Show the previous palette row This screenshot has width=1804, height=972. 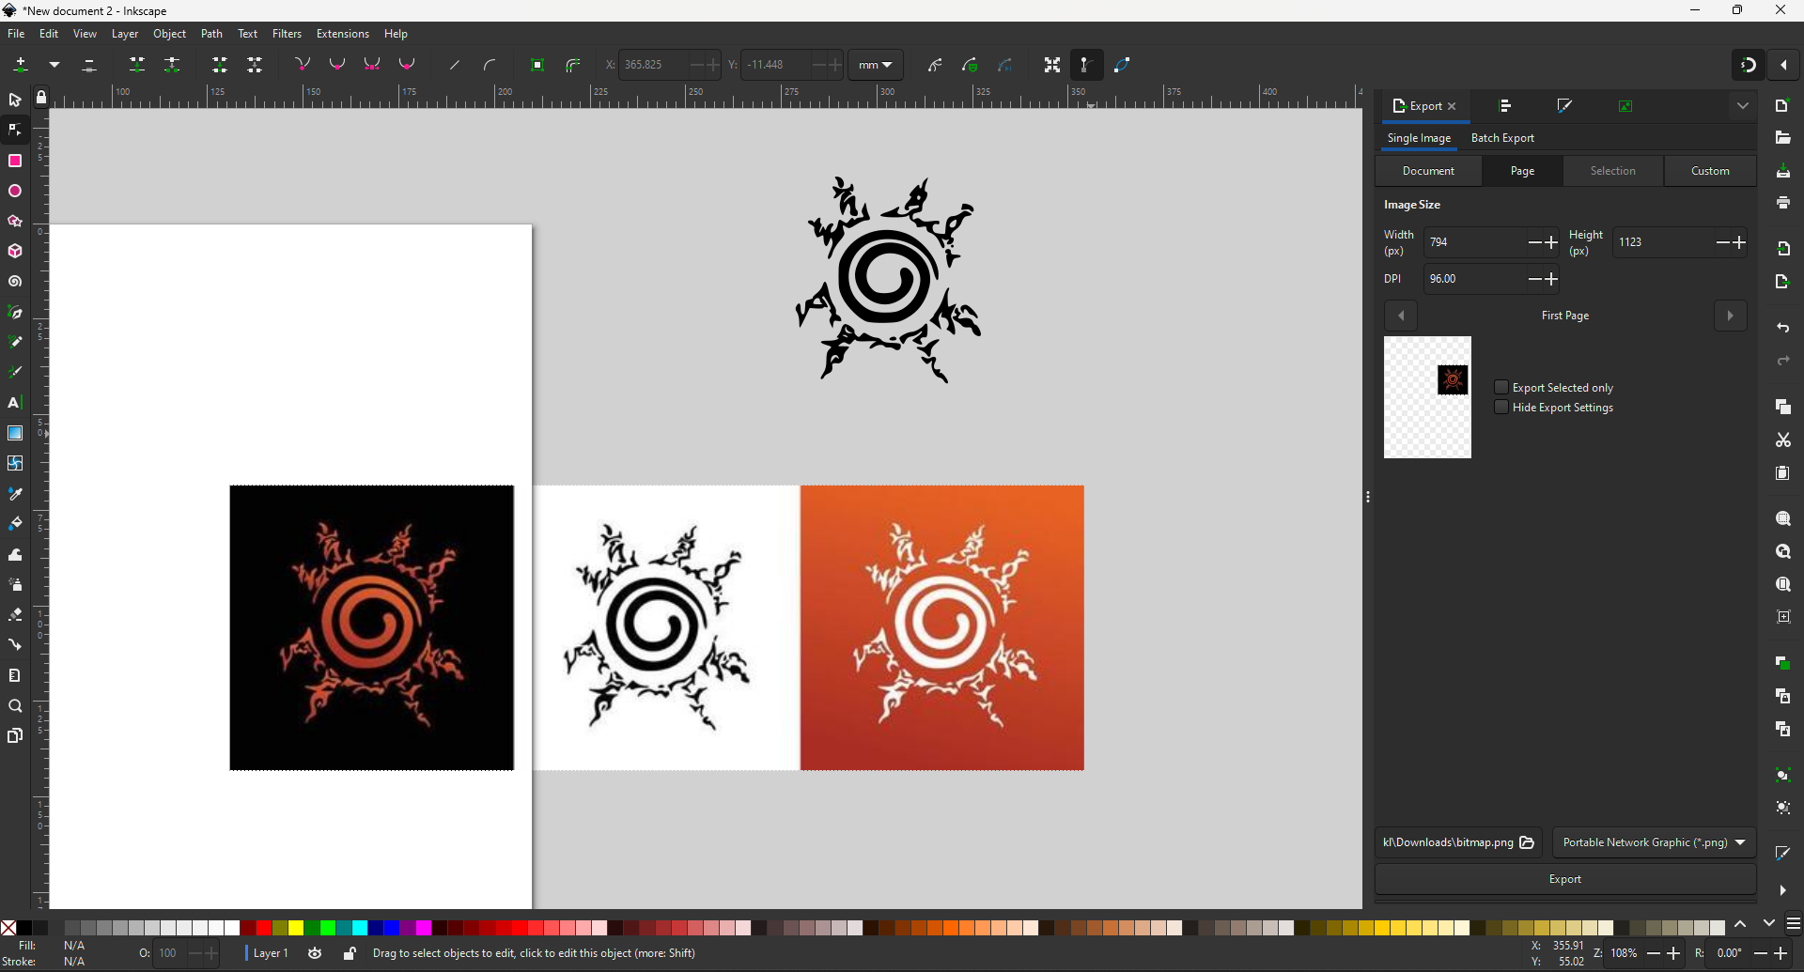(x=1740, y=924)
